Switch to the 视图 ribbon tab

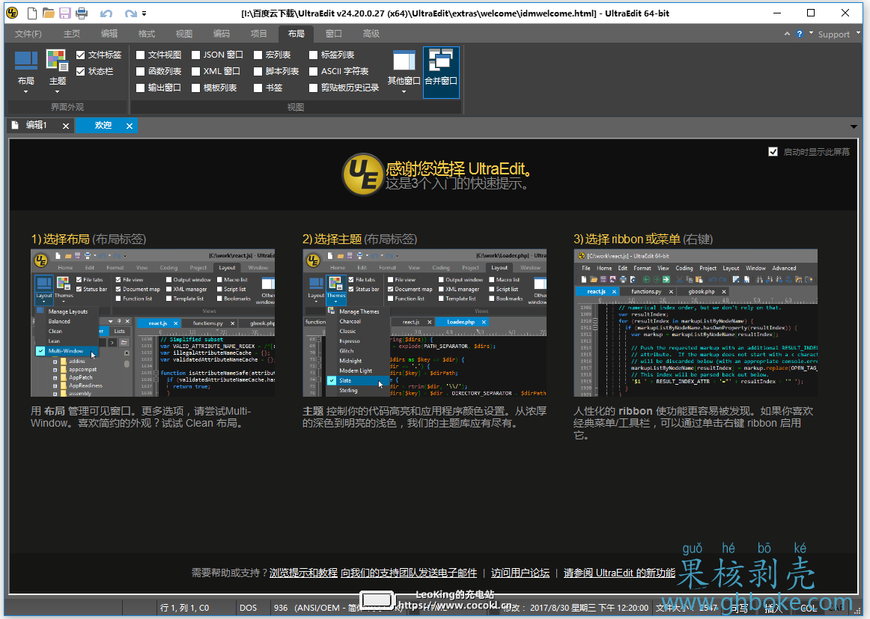click(184, 34)
